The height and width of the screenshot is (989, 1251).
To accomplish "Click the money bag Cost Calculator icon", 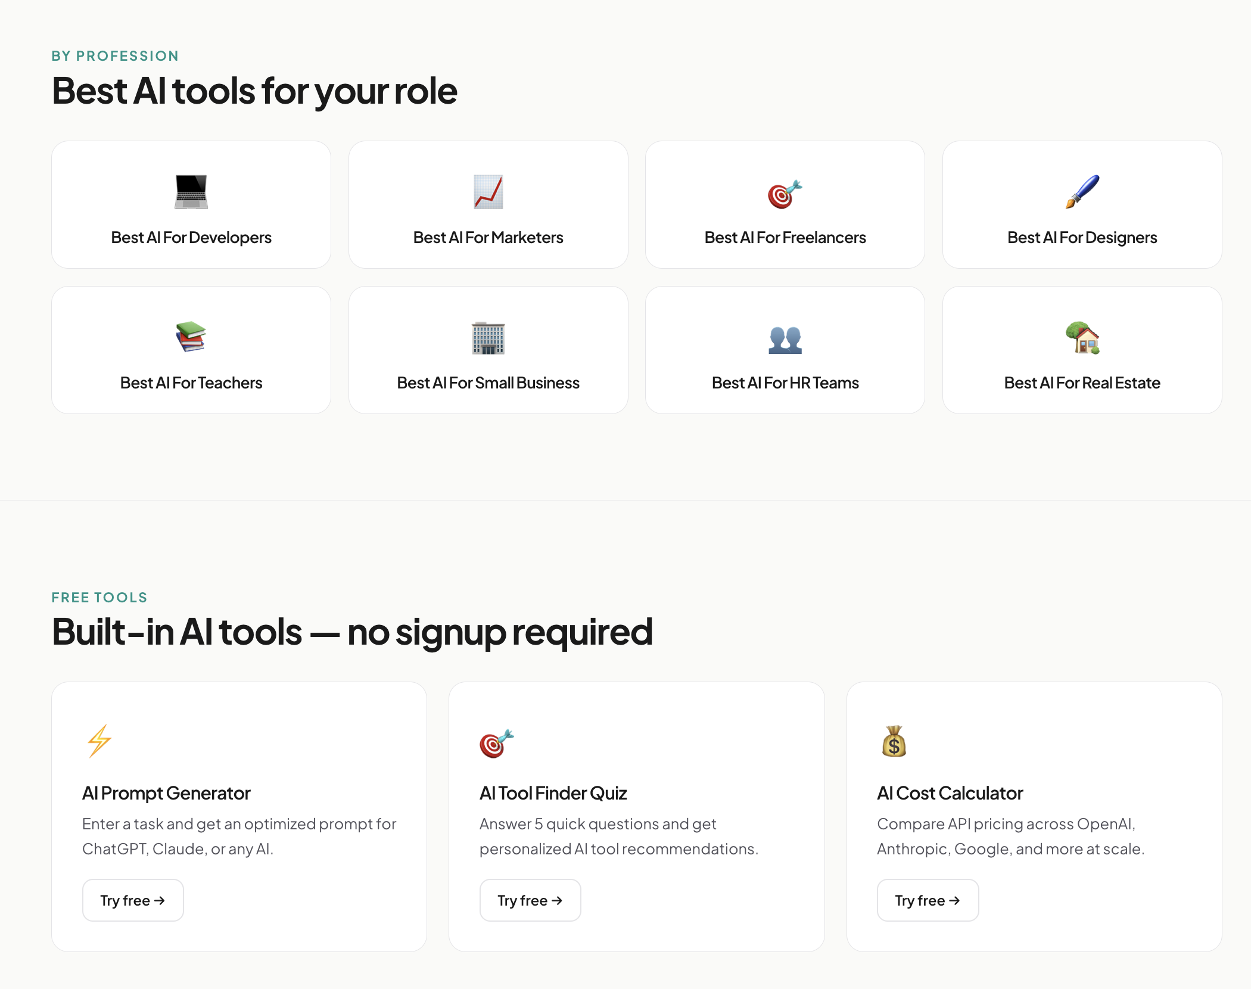I will [x=894, y=742].
